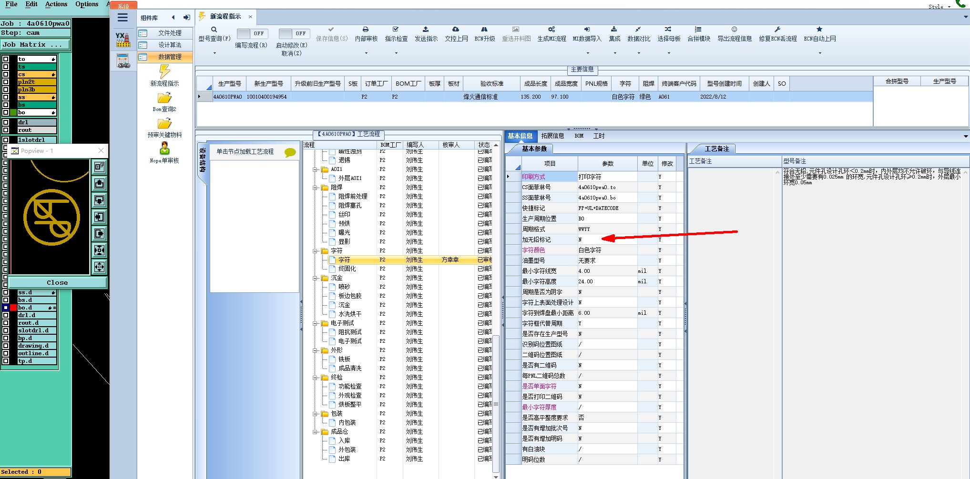This screenshot has width=970, height=479.
Task: Close the Popview window via Close button
Action: pyautogui.click(x=57, y=282)
